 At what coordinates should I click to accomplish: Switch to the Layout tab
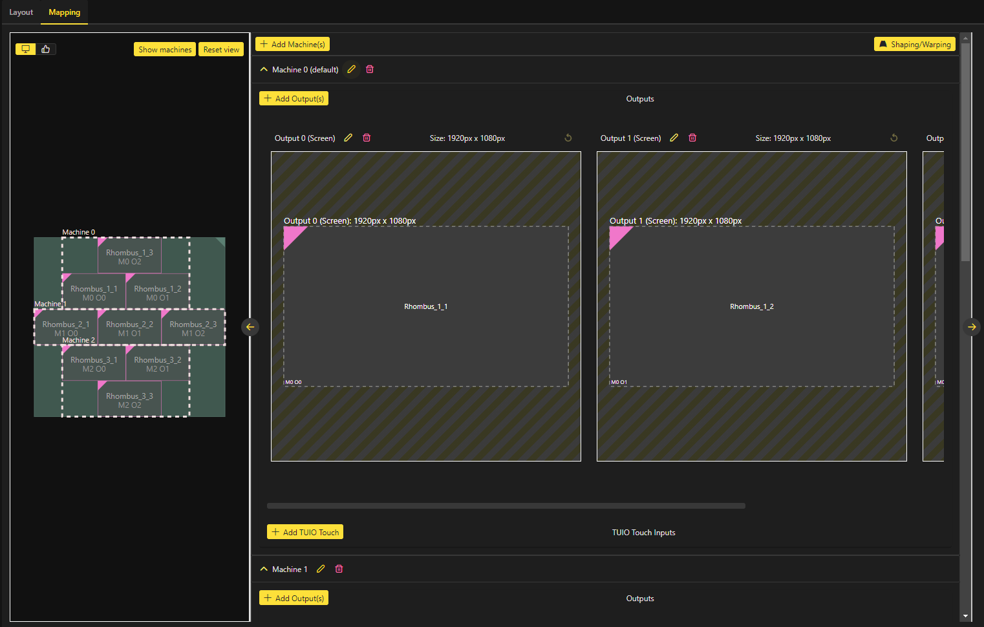[21, 12]
